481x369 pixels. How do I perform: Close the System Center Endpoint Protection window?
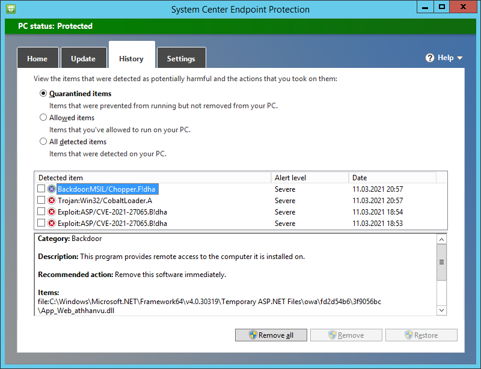tap(463, 7)
